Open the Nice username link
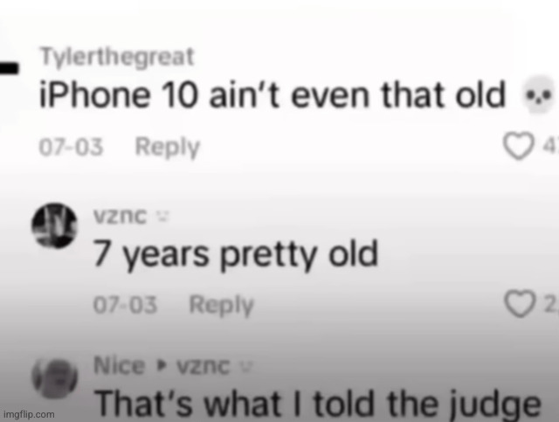 tap(119, 365)
